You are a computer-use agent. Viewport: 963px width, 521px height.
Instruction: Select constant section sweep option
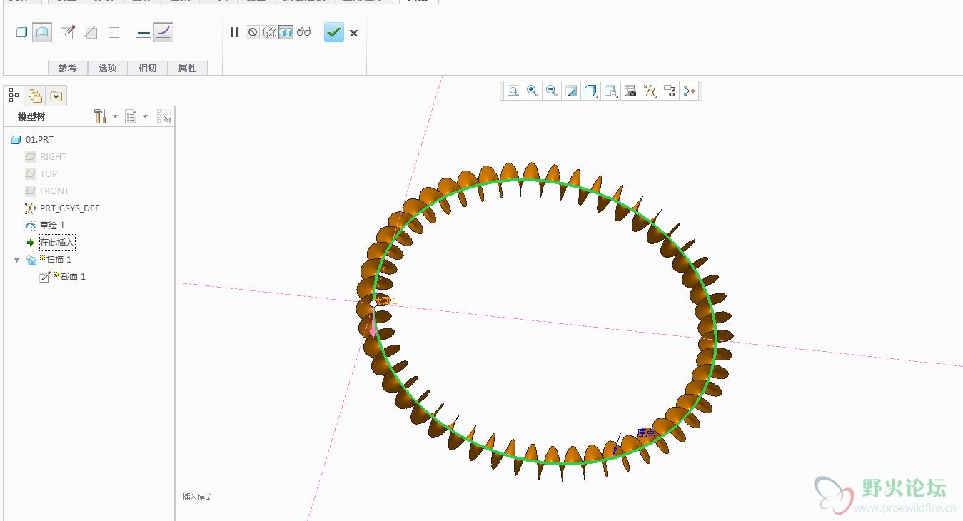[x=143, y=32]
